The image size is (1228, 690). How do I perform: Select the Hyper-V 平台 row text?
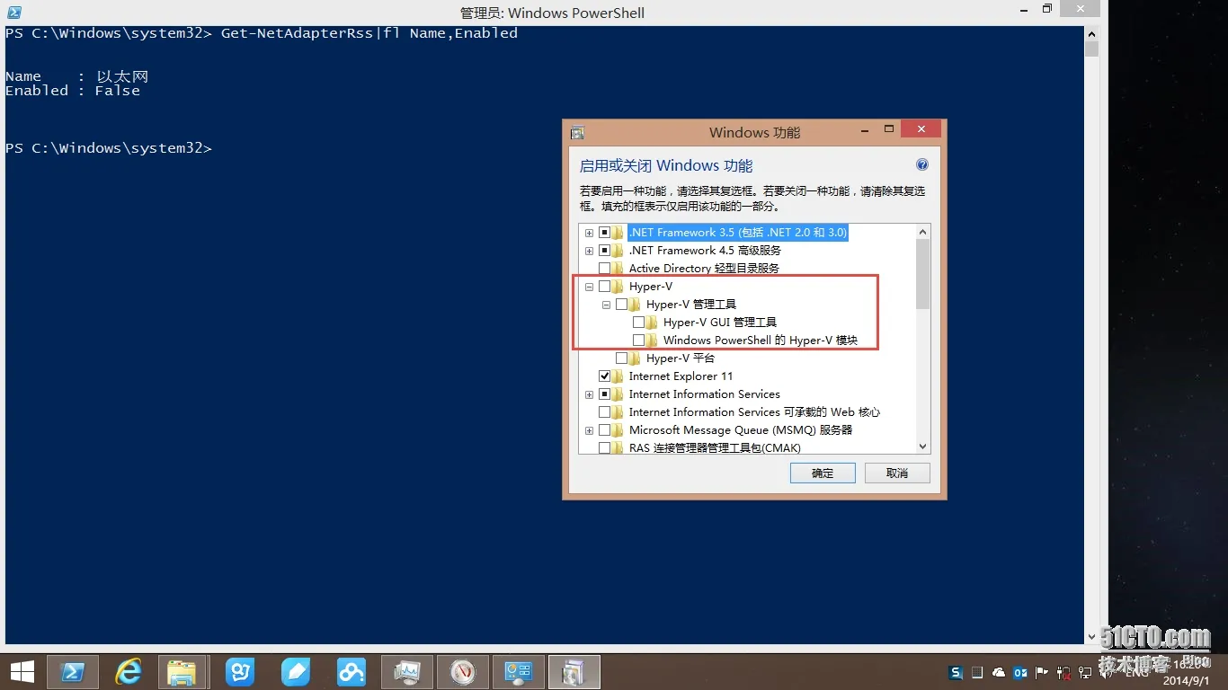click(681, 358)
